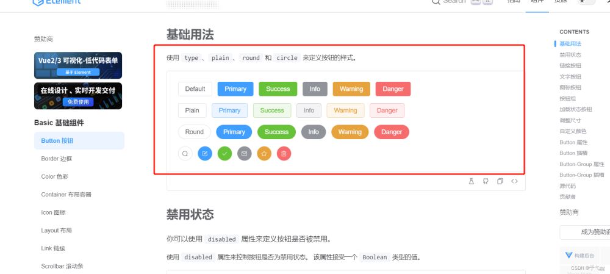The height and width of the screenshot is (274, 610).
Task: Jump to 图标按钮 in the contents list
Action: click(x=570, y=87)
